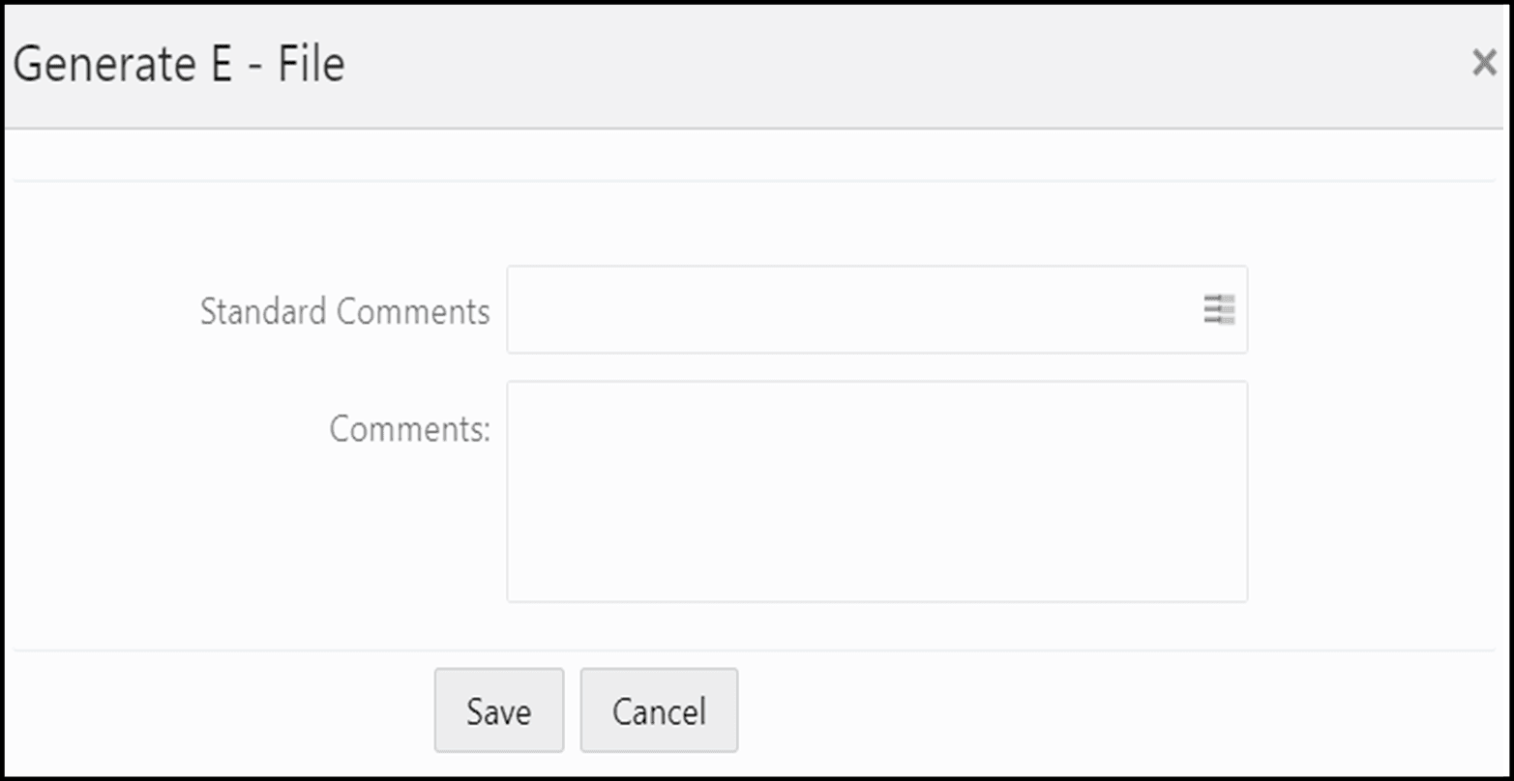Click the list picker icon beside Standard Comments
Image resolution: width=1514 pixels, height=781 pixels.
click(1221, 309)
